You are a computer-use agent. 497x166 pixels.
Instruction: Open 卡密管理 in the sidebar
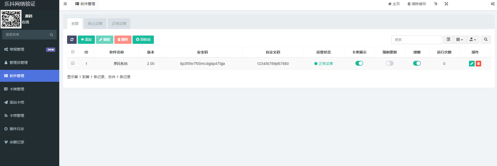click(30, 116)
